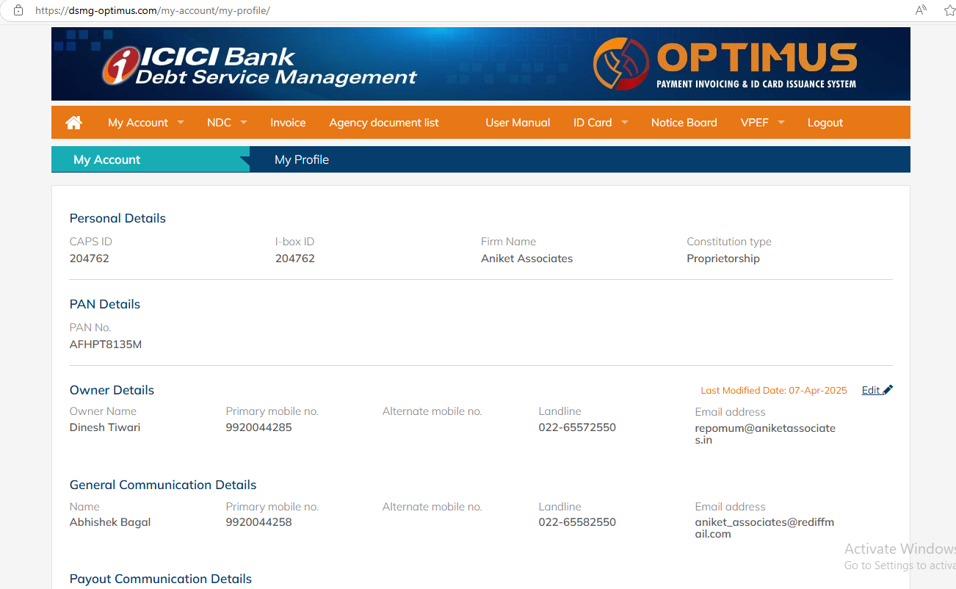Click the browser URL address field
The height and width of the screenshot is (589, 956).
pyautogui.click(x=441, y=10)
